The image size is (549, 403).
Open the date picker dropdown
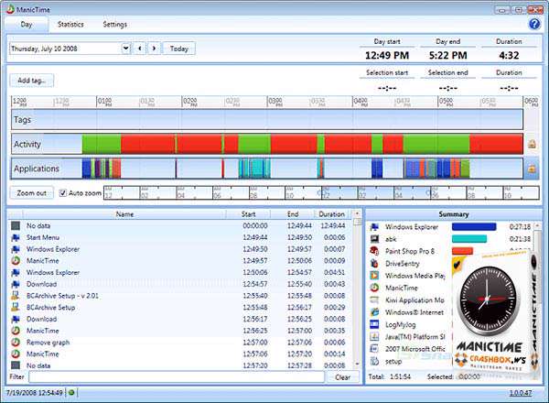click(126, 49)
